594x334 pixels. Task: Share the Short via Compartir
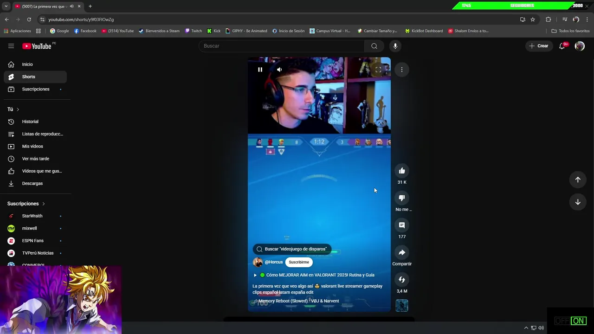(402, 252)
